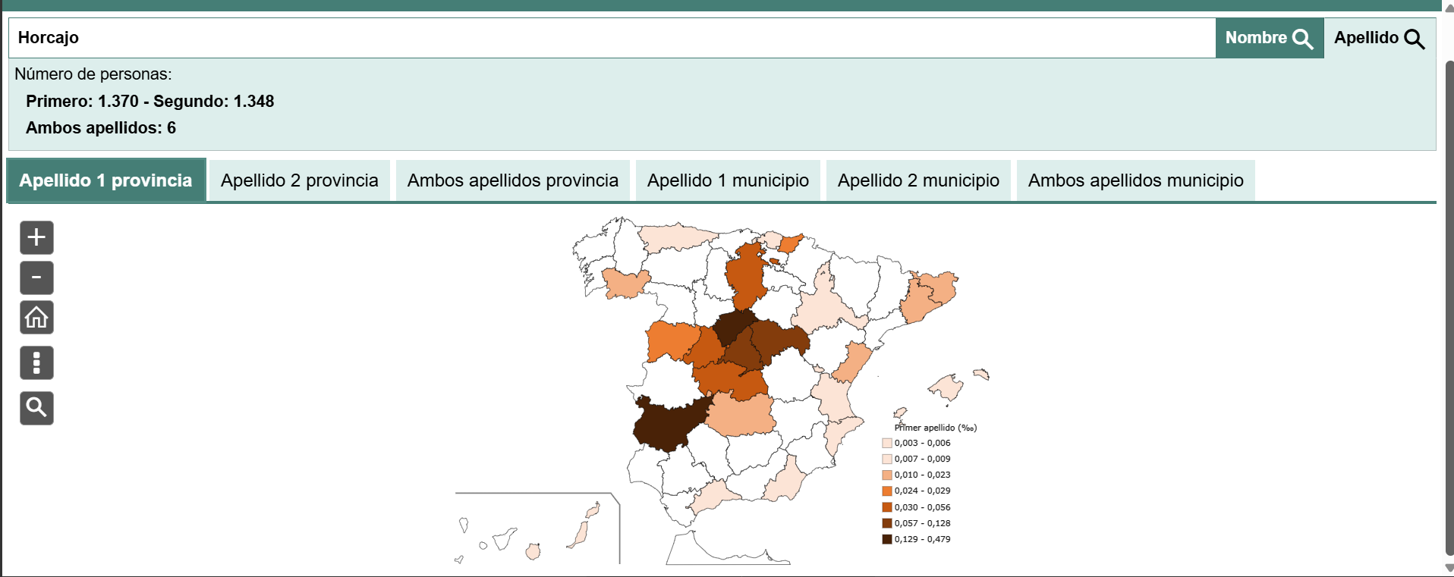
Task: Click the 0,003 - 0,006 legend swatch
Action: click(886, 444)
